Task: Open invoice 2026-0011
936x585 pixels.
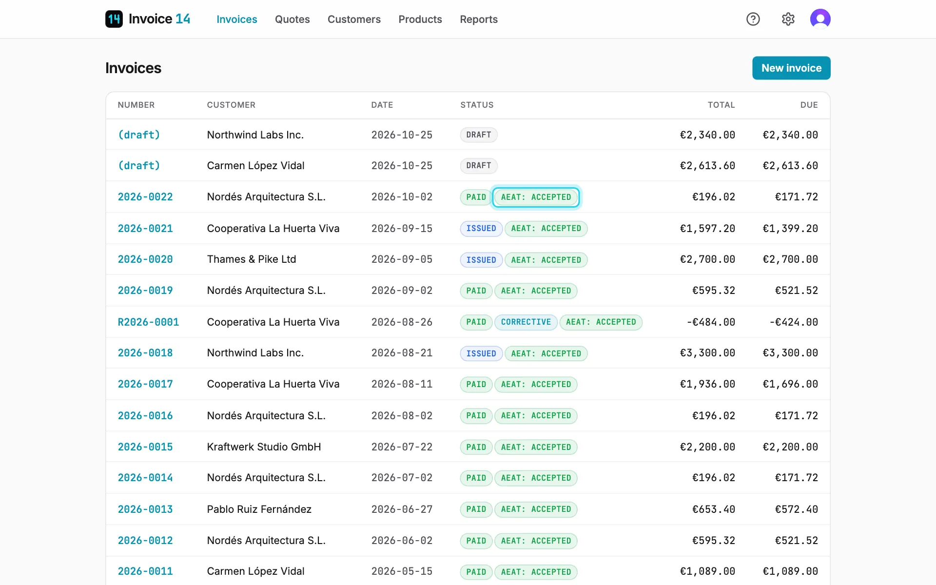Action: (145, 571)
